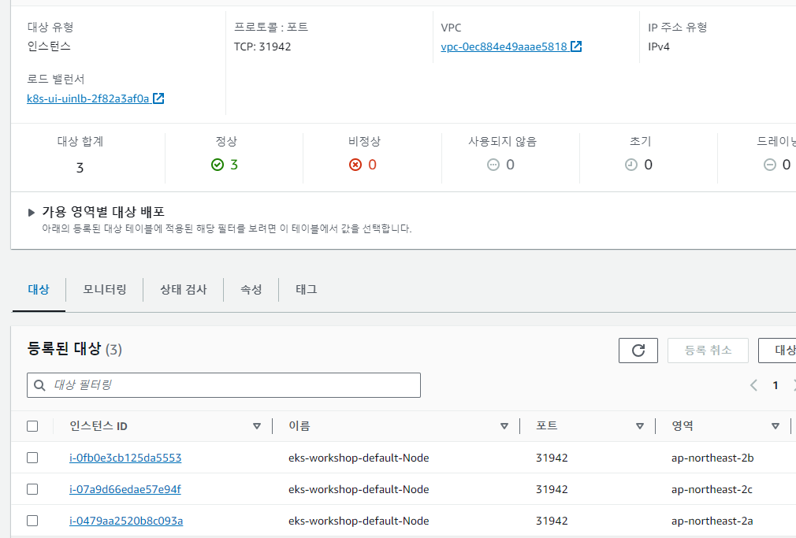The height and width of the screenshot is (538, 796).
Task: Click the magnifier icon in the target filter box
Action: 39,384
